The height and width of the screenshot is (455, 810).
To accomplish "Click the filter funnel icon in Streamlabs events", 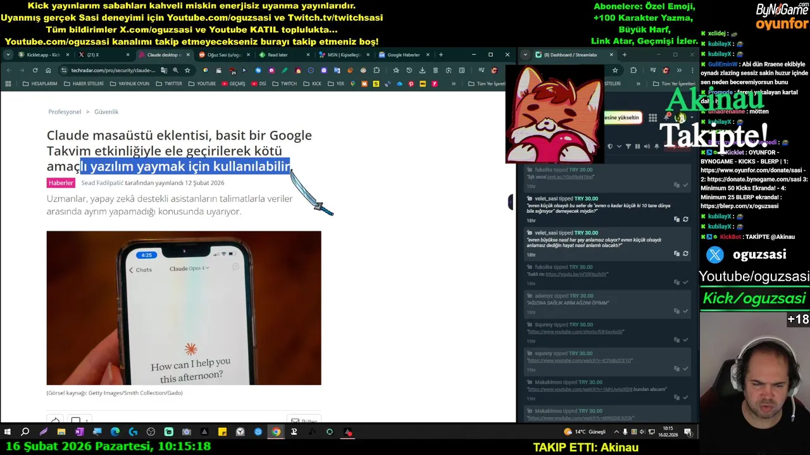I will 628,146.
